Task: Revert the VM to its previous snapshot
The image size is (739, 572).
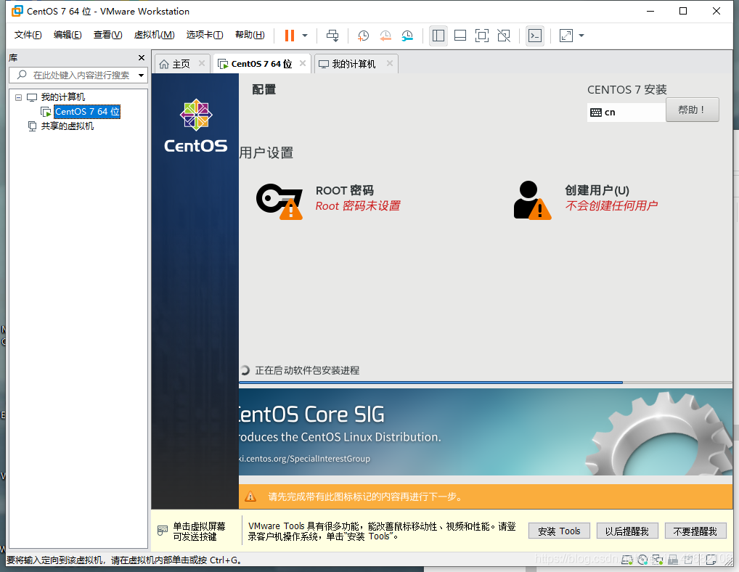Action: click(x=385, y=36)
